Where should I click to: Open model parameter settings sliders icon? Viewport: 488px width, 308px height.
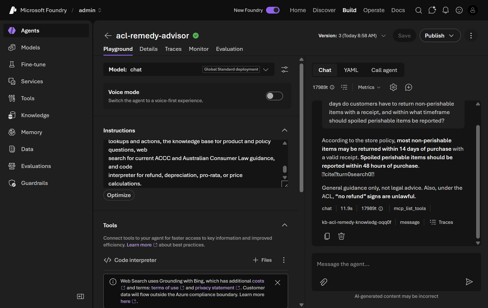tap(285, 69)
